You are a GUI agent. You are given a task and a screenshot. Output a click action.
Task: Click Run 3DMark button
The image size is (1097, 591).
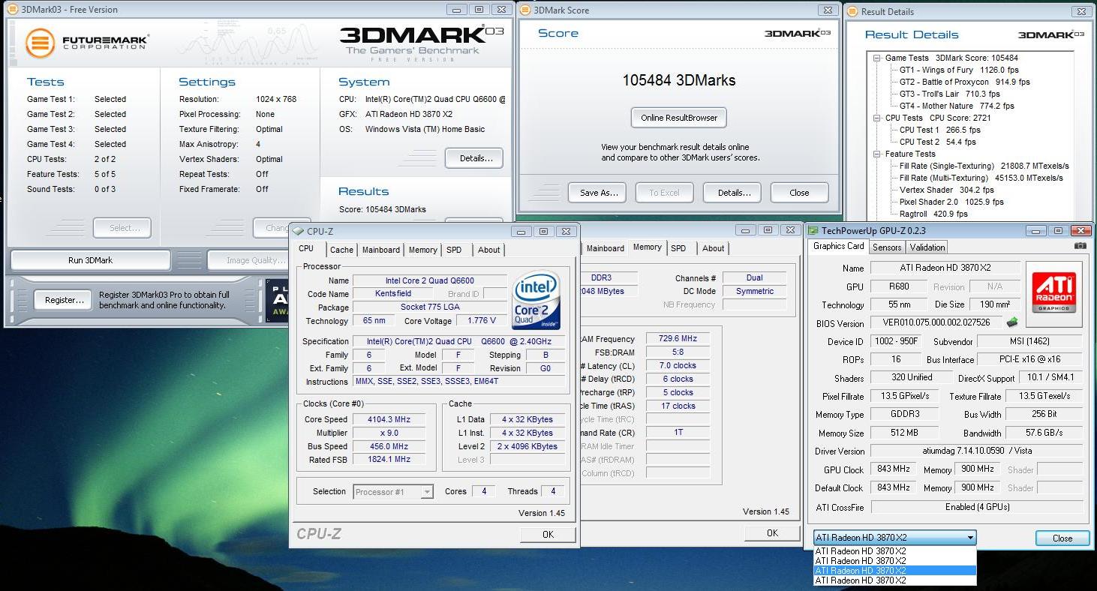(90, 260)
